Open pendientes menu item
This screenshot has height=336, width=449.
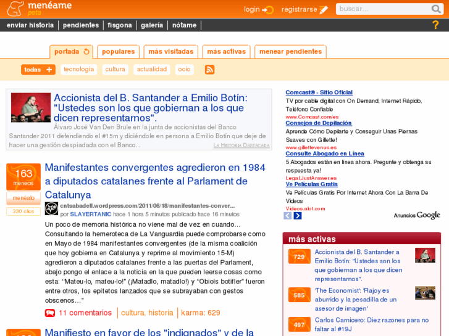[x=81, y=25]
